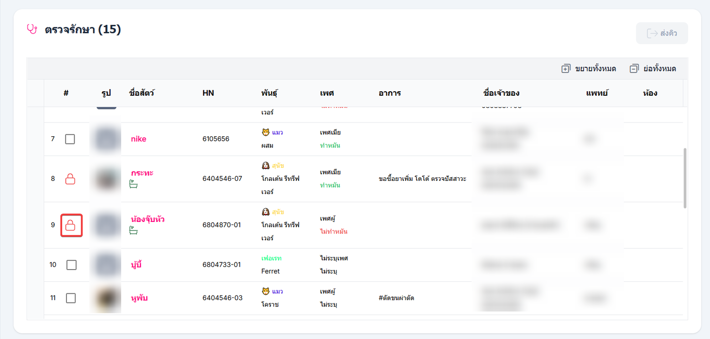This screenshot has width=710, height=339.
Task: Open the pet name link น้องจุ๊บหัว
Action: tap(148, 219)
